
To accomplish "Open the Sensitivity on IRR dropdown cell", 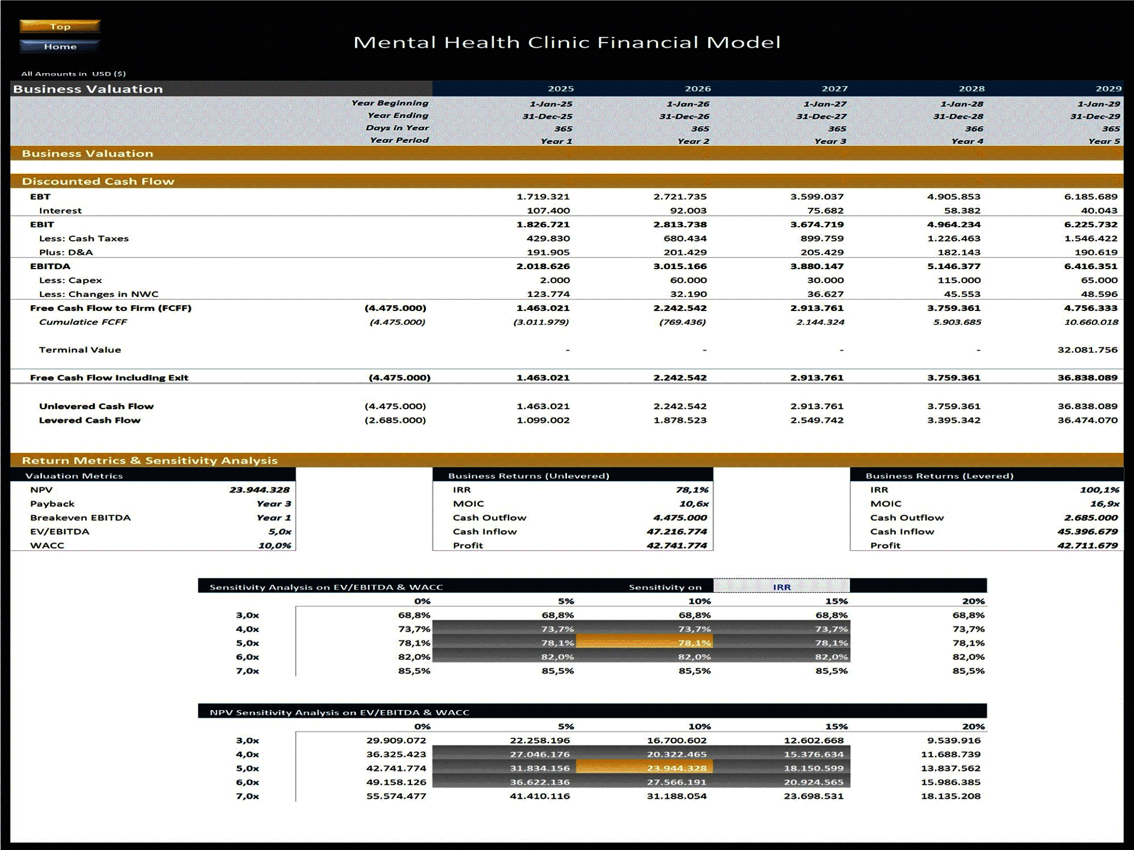I will (x=781, y=586).
